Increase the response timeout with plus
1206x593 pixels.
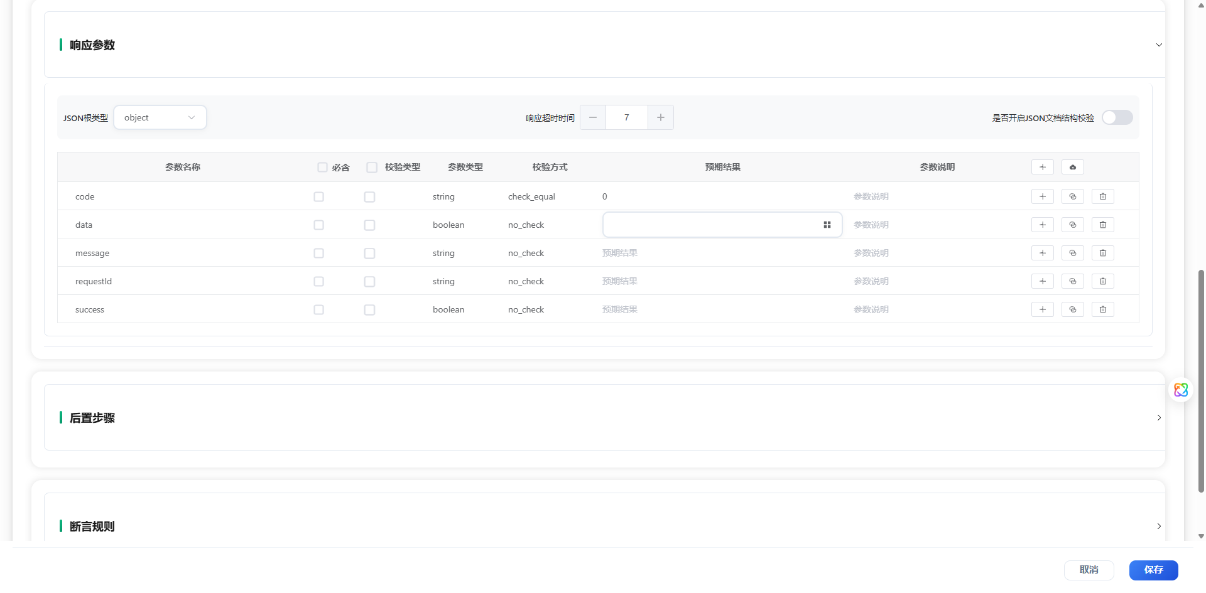coord(660,117)
